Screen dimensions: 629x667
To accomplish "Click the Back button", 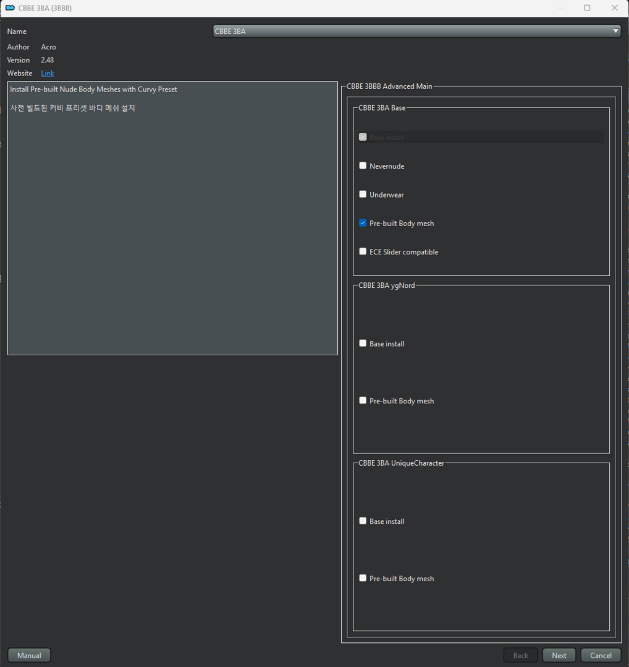I will 520,655.
